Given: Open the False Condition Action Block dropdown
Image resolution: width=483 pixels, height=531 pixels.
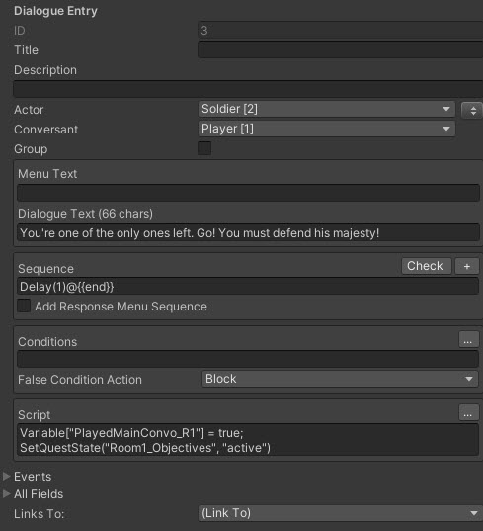Looking at the screenshot, I should (340, 379).
